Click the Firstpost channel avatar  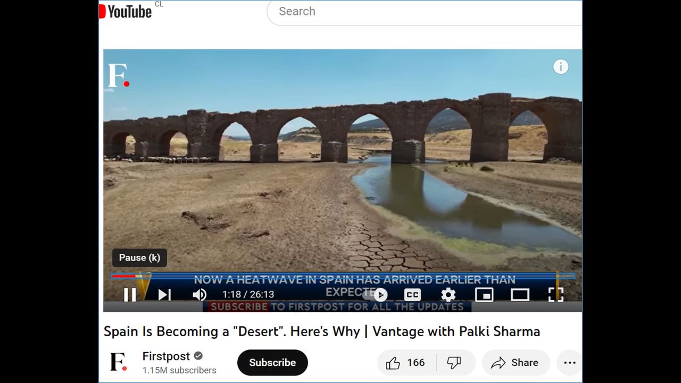click(119, 362)
